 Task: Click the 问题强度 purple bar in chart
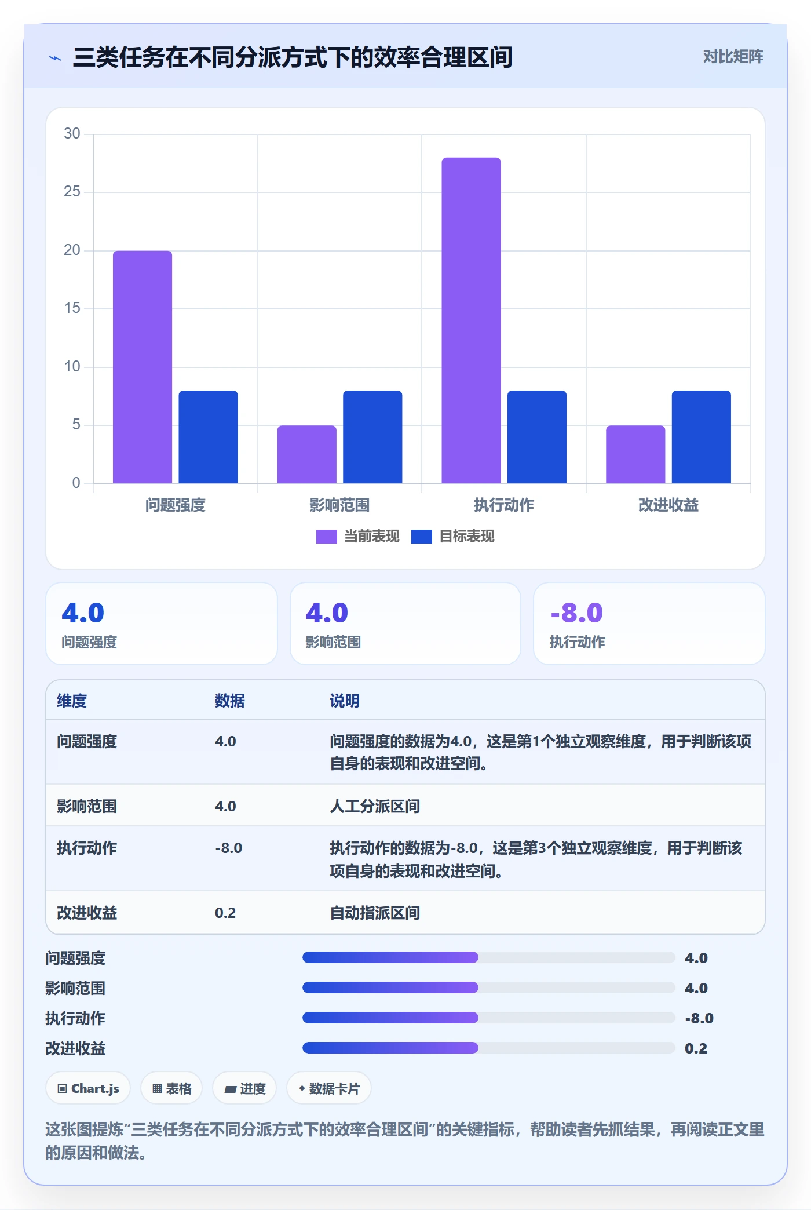pyautogui.click(x=143, y=367)
